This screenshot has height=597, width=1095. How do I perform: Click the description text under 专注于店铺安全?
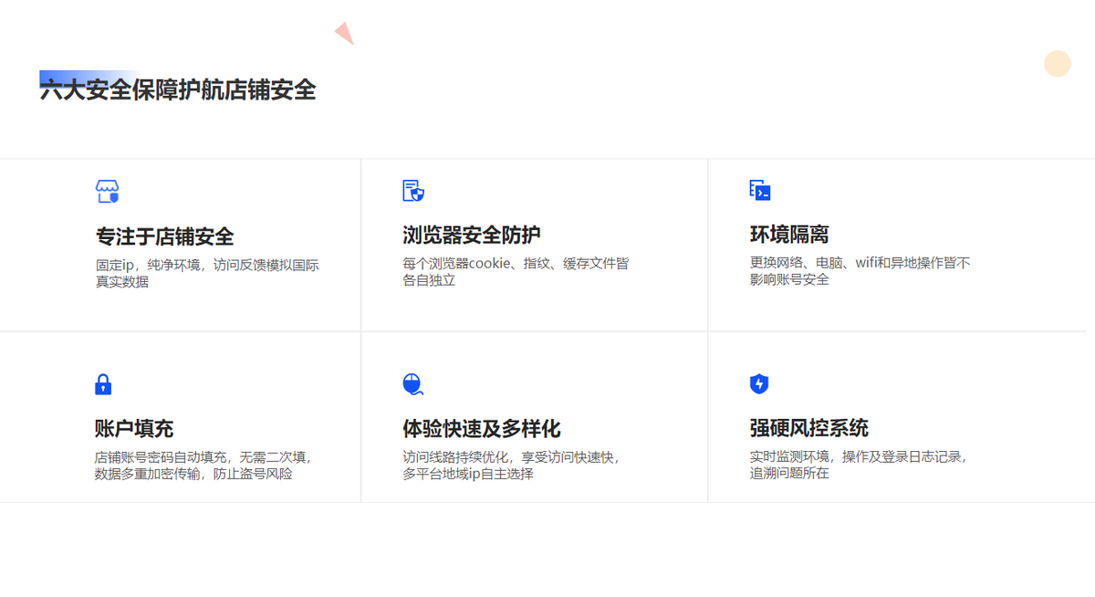[x=203, y=272]
